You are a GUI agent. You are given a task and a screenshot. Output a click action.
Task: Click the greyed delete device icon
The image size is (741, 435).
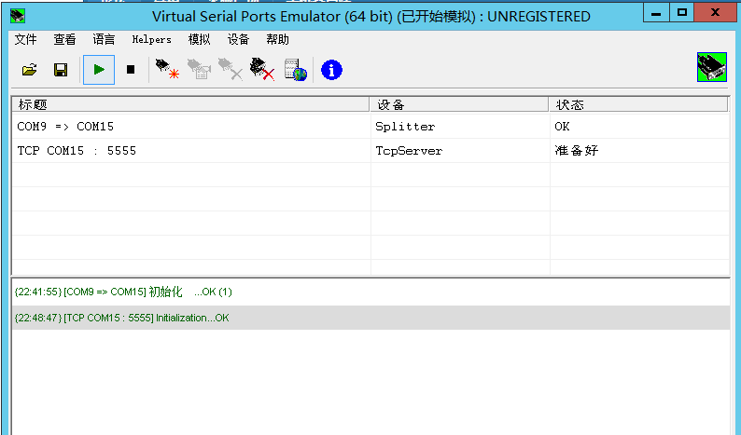pyautogui.click(x=231, y=69)
